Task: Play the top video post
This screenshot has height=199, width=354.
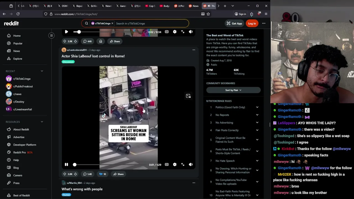Action: (66, 32)
